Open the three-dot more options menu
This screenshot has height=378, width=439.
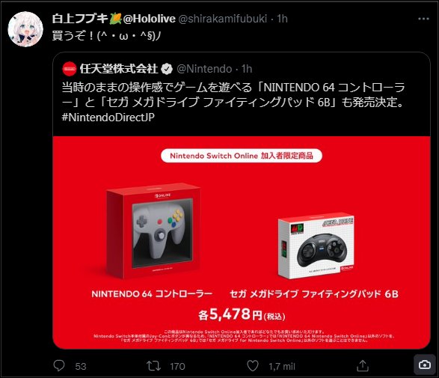click(423, 19)
